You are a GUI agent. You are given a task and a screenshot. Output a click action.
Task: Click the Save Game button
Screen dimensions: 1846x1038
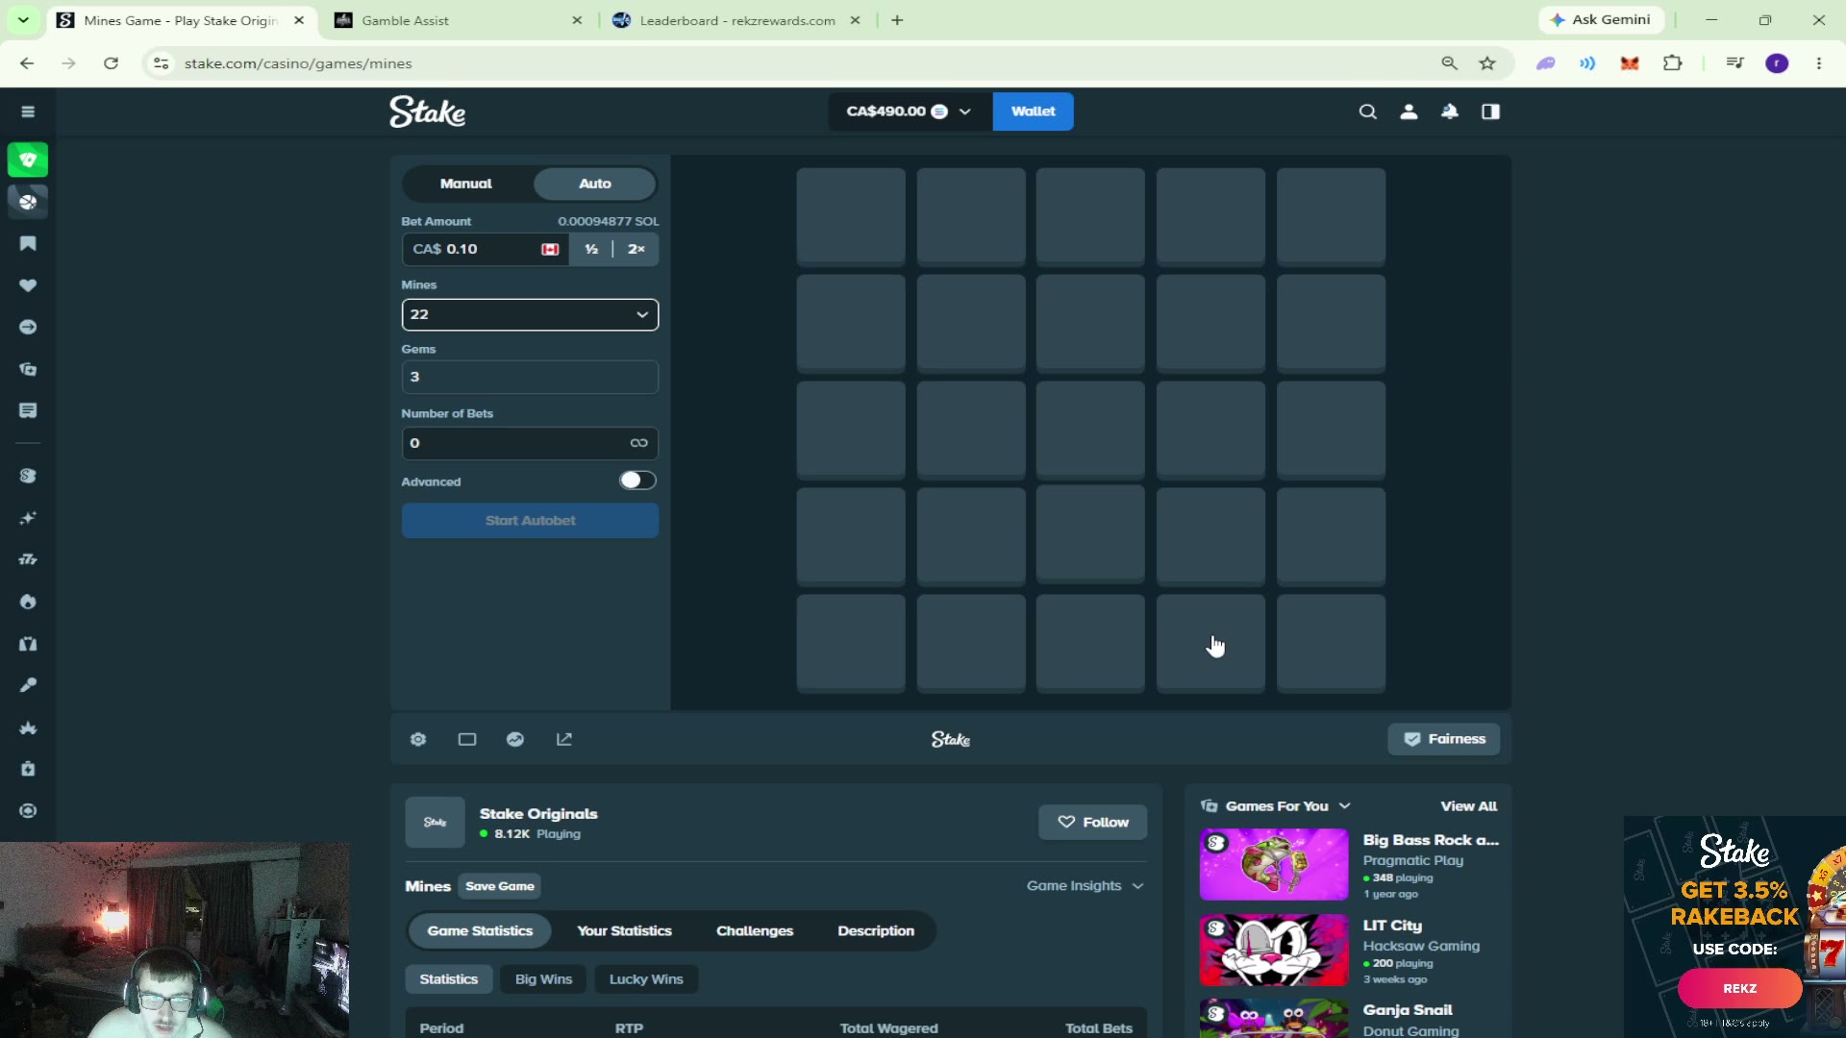(x=499, y=886)
